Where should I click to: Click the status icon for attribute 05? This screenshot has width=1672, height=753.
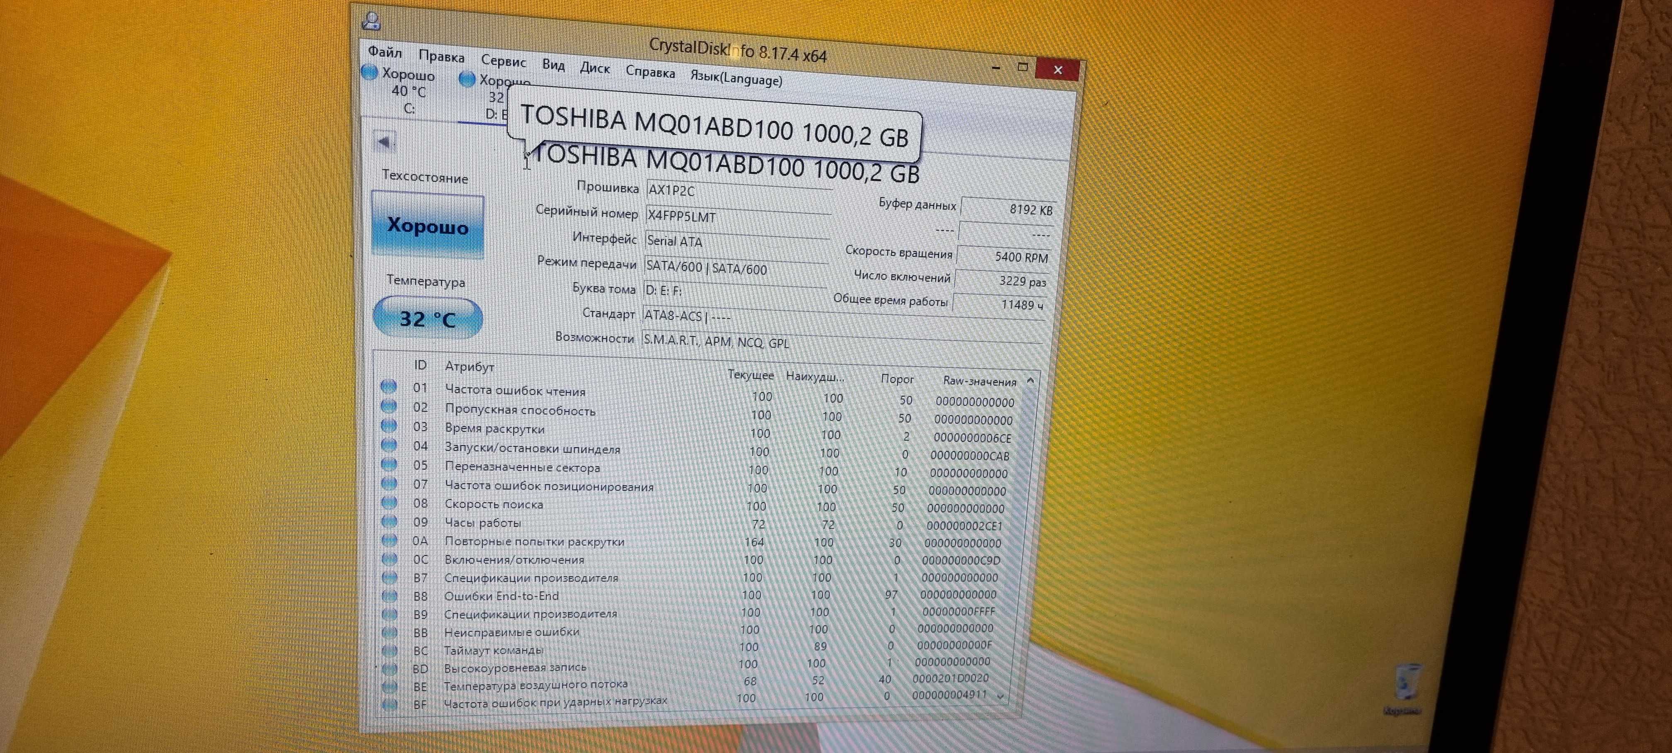tap(388, 464)
